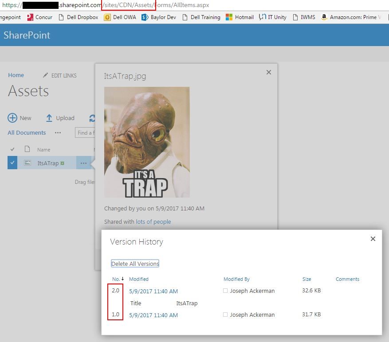Image resolution: width=389 pixels, height=342 pixels.
Task: Upload a file to Assets library
Action: [x=60, y=118]
